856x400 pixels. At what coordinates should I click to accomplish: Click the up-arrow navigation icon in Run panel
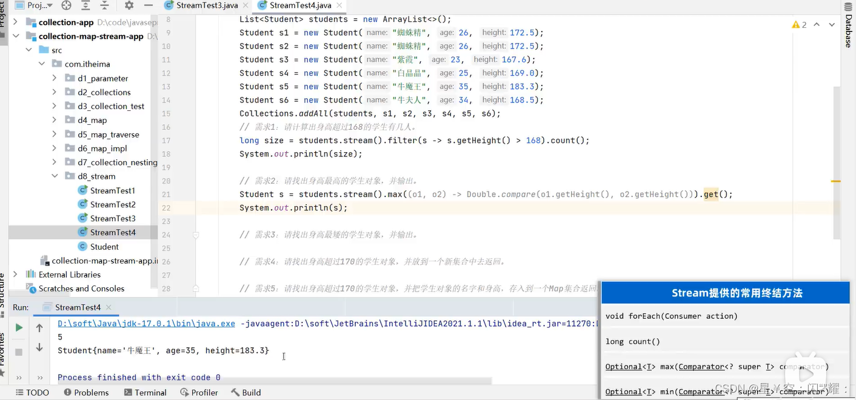[x=39, y=327]
